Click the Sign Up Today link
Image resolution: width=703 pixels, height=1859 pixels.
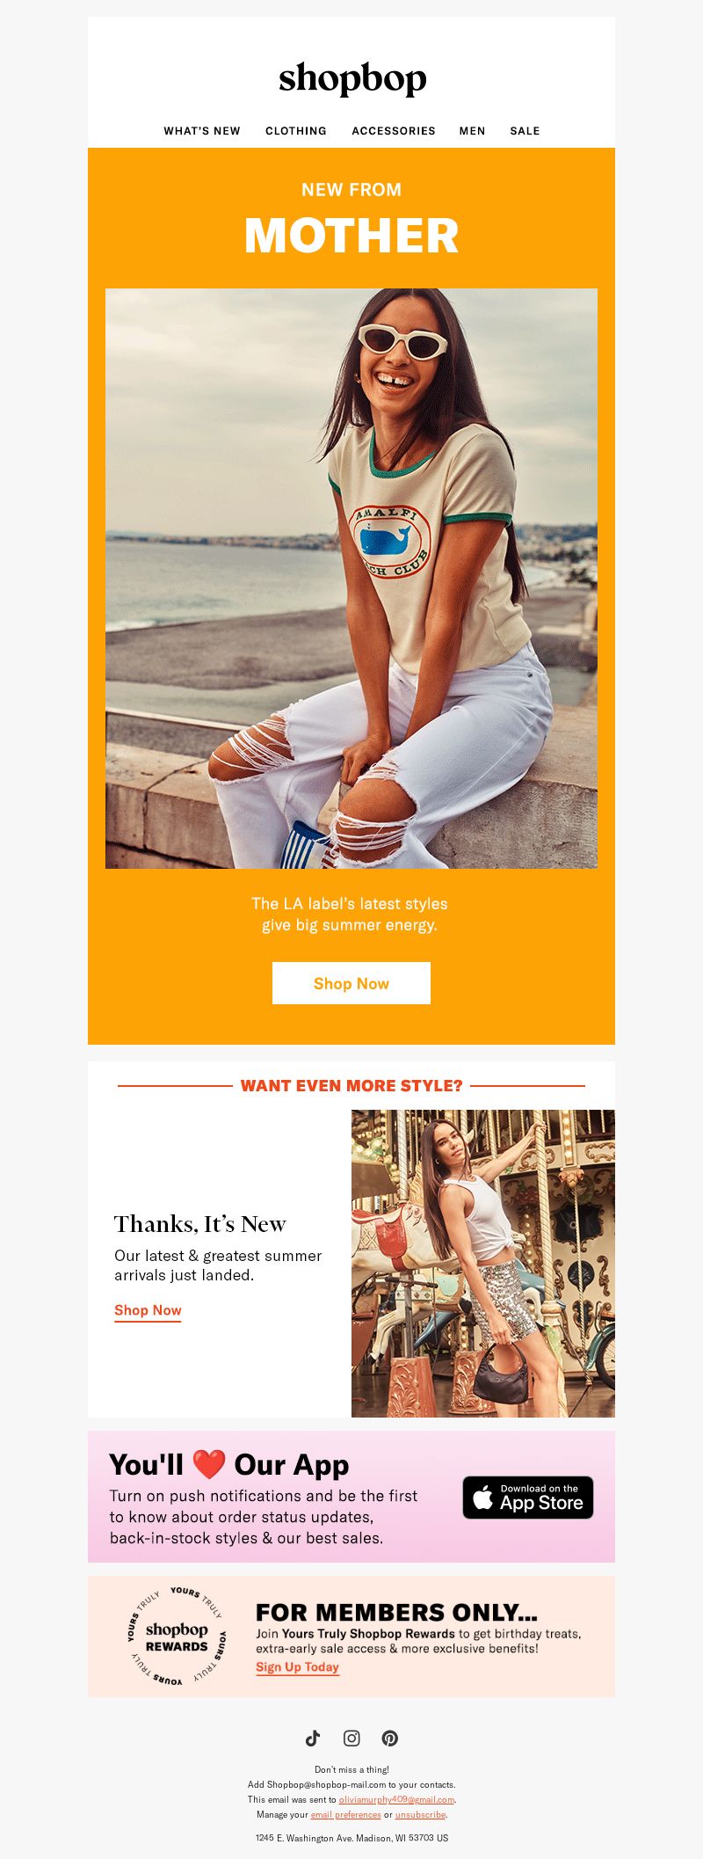pyautogui.click(x=297, y=1667)
